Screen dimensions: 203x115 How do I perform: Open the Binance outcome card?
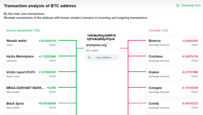[173, 43]
